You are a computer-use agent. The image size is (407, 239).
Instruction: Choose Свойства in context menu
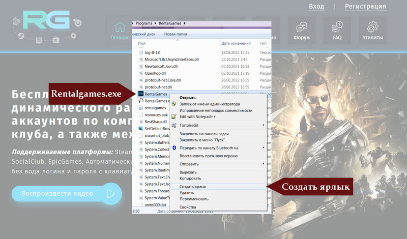(188, 207)
